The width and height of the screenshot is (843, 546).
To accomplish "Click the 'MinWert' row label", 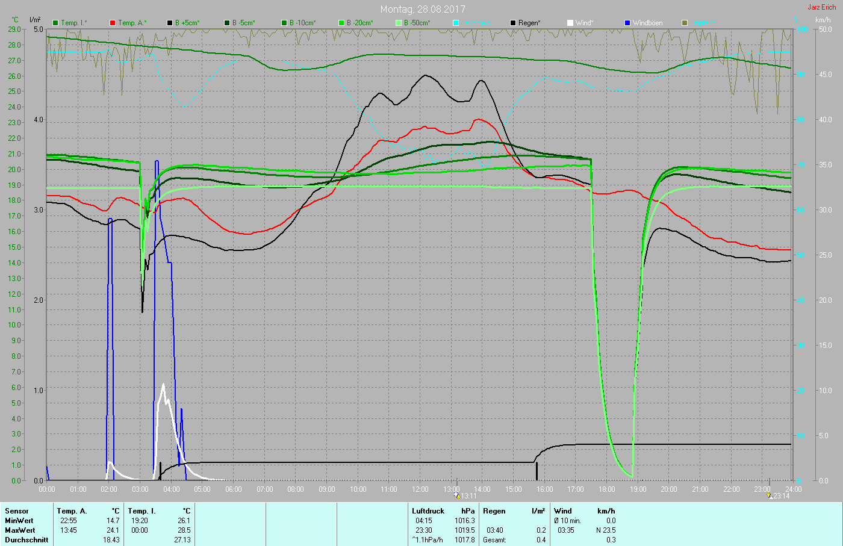I will pos(19,521).
